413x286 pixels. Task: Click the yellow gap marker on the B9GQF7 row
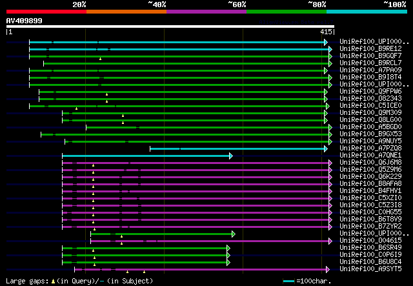tap(100, 59)
